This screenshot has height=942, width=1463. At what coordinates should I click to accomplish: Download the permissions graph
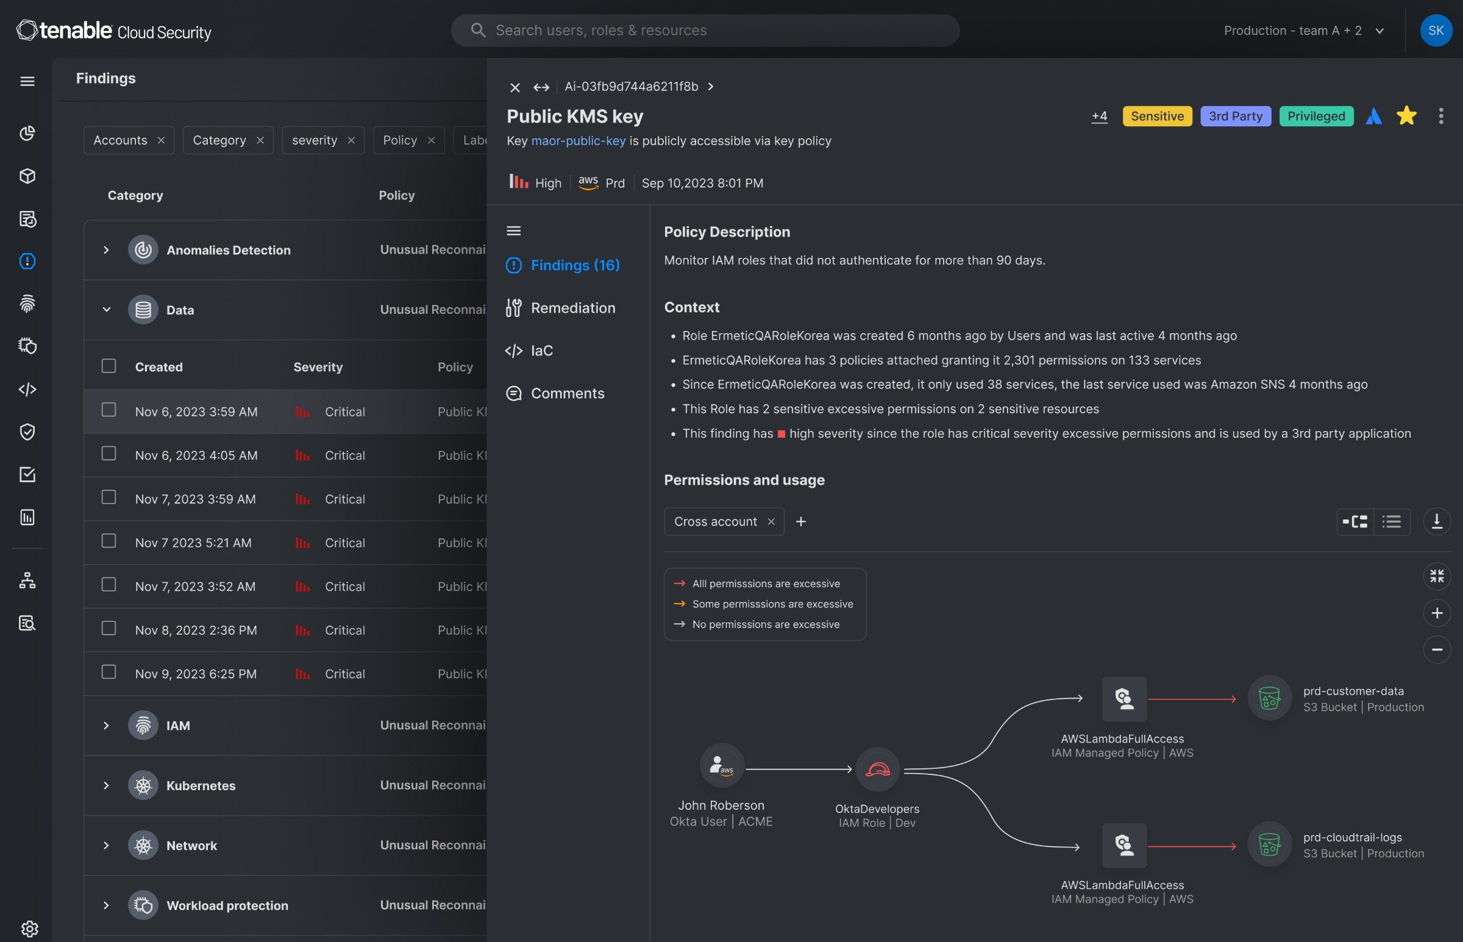(1436, 521)
